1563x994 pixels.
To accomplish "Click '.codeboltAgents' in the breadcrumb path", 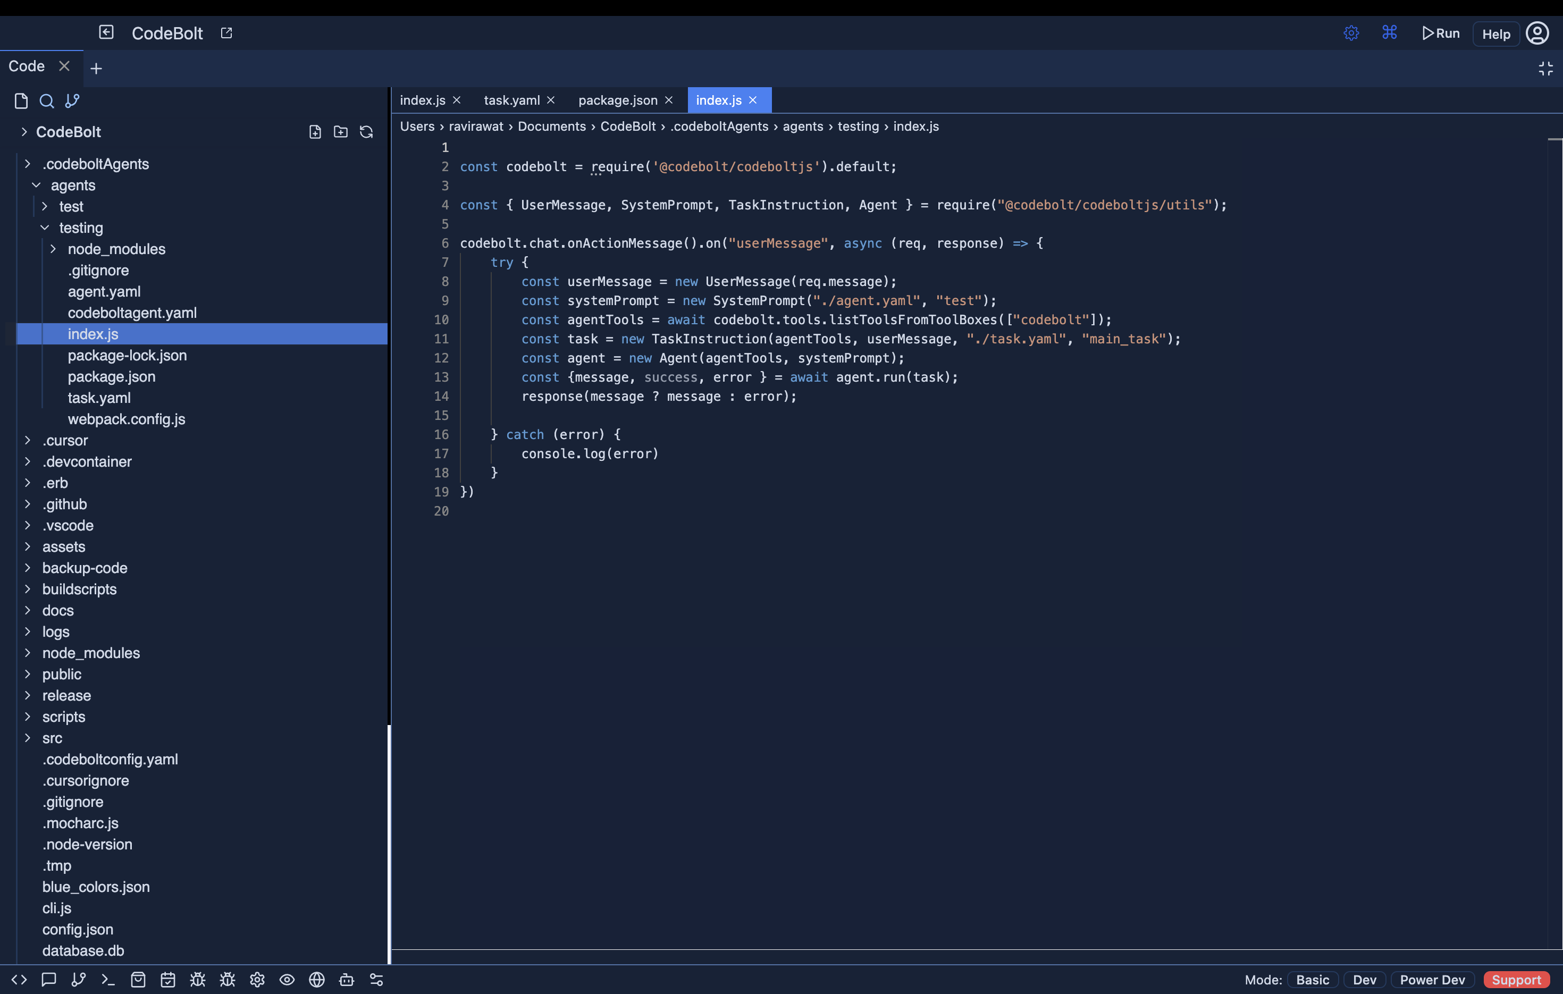I will click(x=719, y=127).
